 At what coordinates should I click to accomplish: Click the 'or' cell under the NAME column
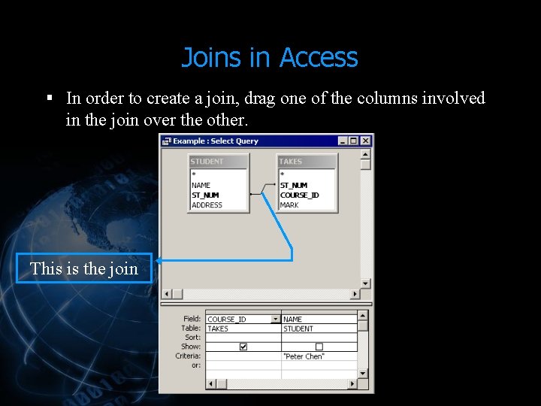[319, 365]
